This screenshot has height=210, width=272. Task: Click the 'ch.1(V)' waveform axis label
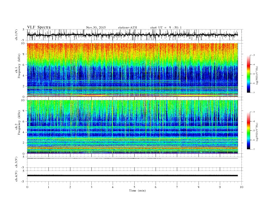16,35
